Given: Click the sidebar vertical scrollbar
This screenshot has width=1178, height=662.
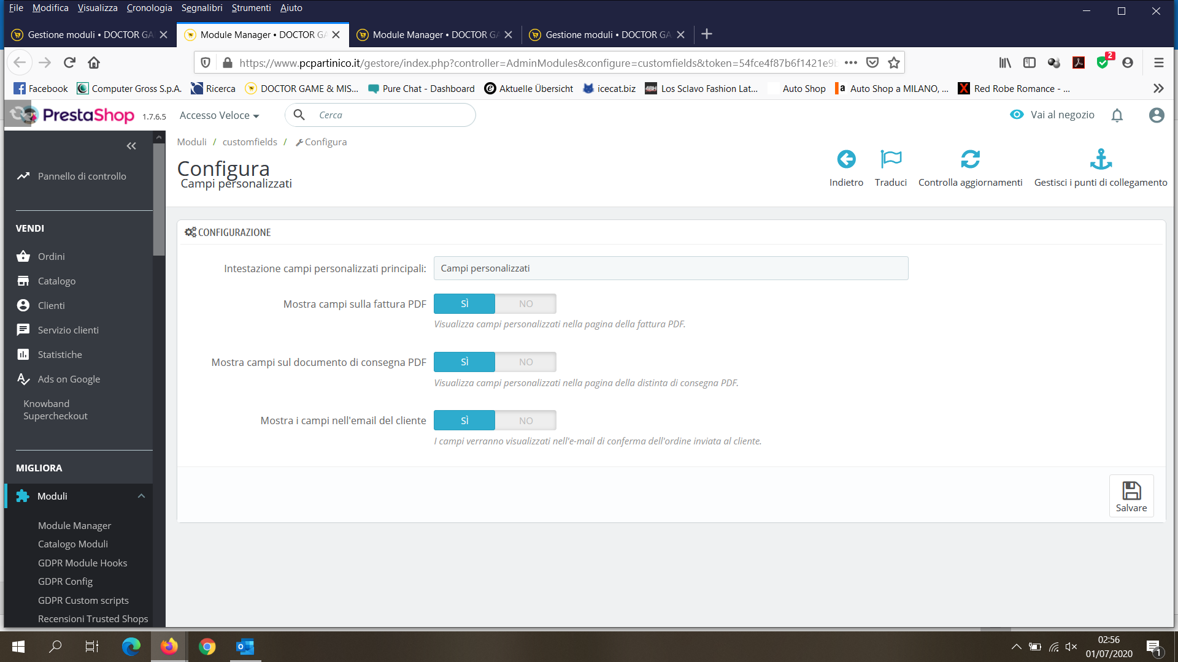Looking at the screenshot, I should coord(159,199).
